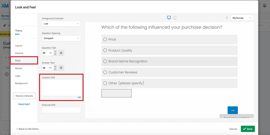Choose Customer Reviews radio option
Screen dimensions: 270x135
(x=105, y=72)
